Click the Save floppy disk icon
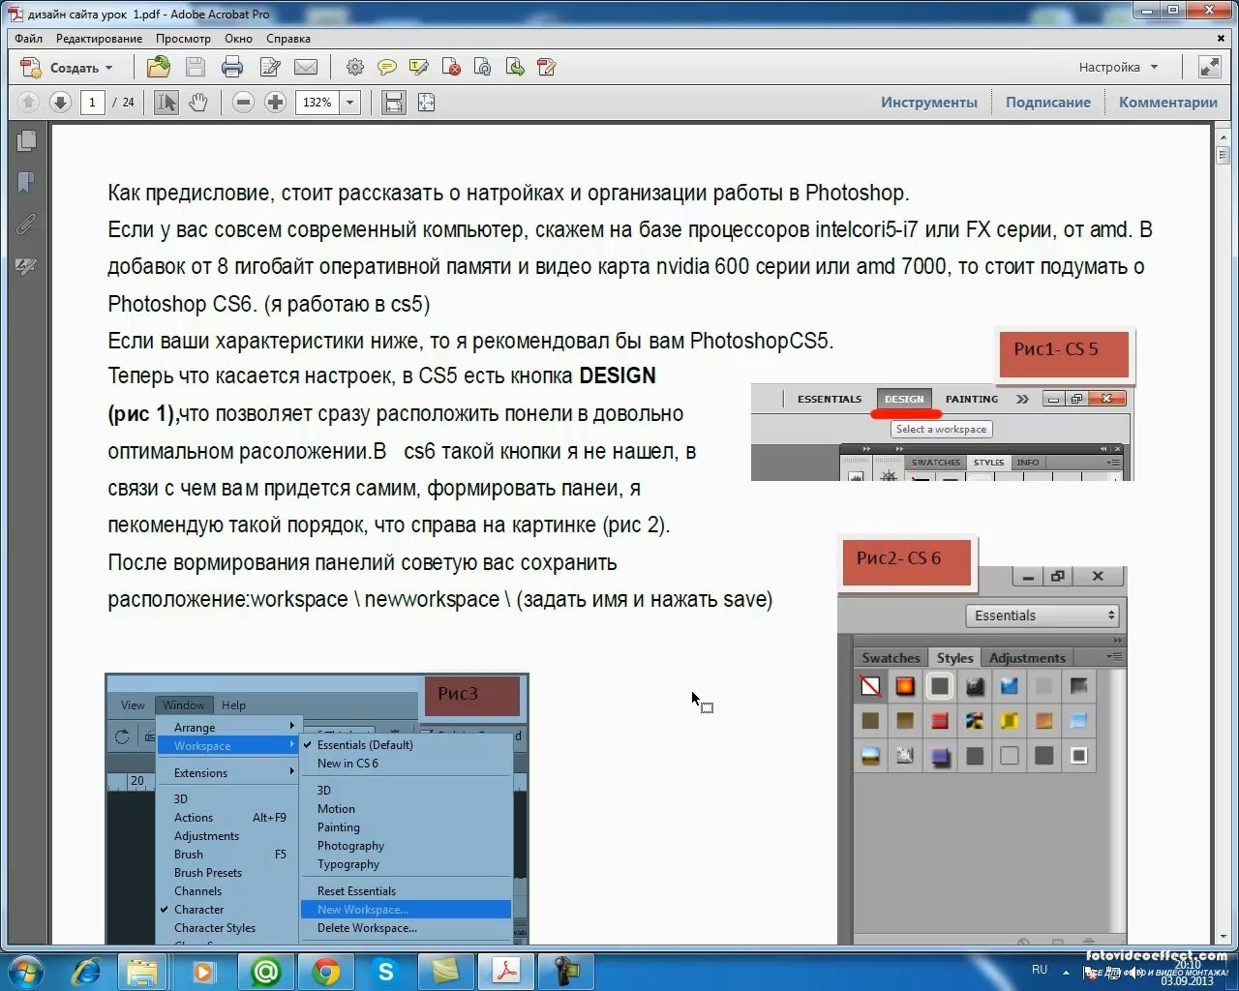This screenshot has height=991, width=1239. 196,67
